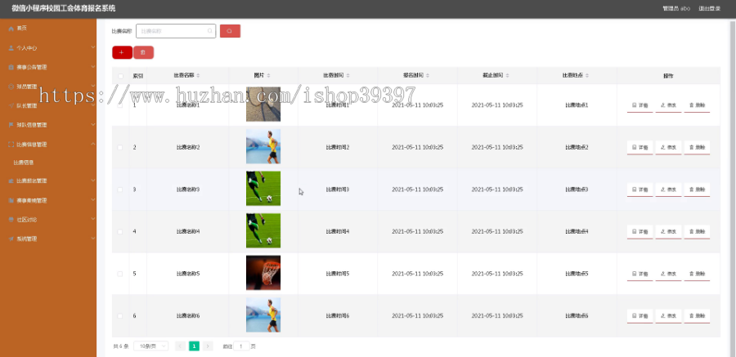Expand the 赛事 menu chevron above 社区讨论
The height and width of the screenshot is (357, 736).
[92, 200]
